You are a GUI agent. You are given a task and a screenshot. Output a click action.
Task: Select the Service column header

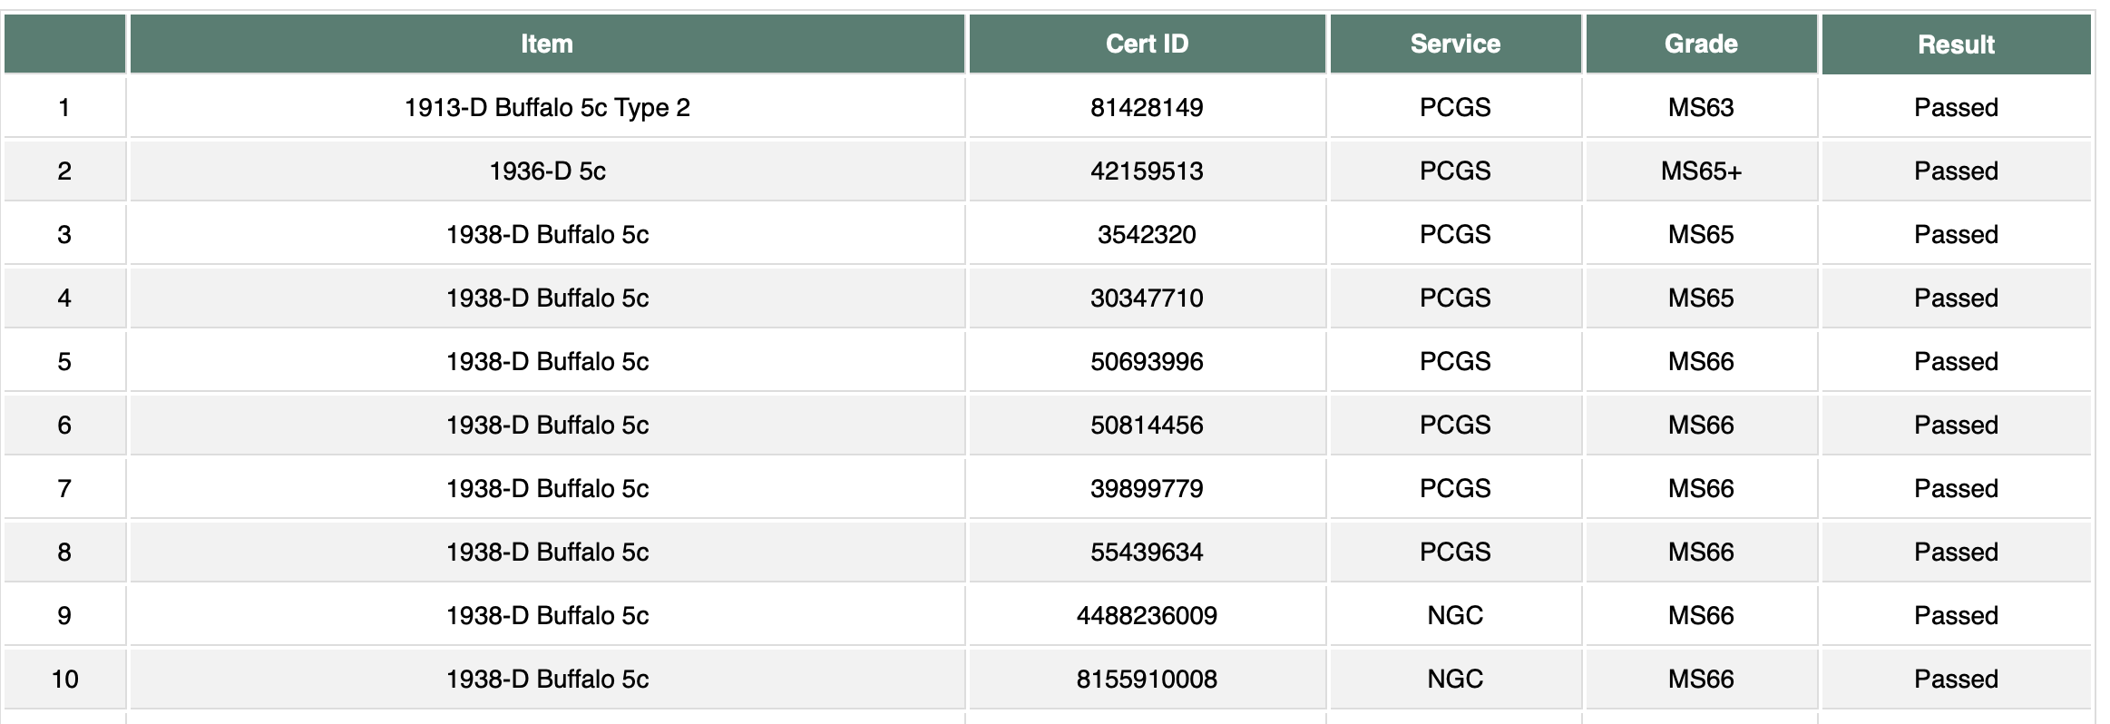tap(1455, 44)
